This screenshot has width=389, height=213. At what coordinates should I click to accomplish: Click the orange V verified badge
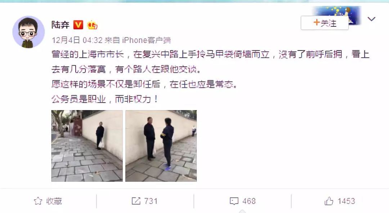(x=78, y=25)
